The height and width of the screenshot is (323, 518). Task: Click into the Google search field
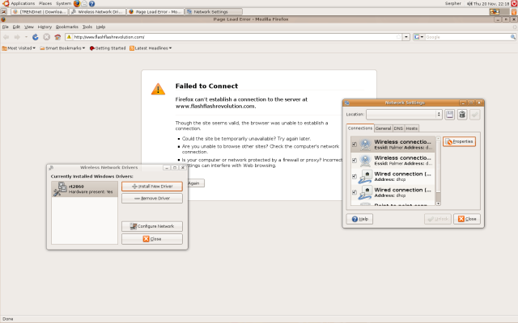(467, 37)
